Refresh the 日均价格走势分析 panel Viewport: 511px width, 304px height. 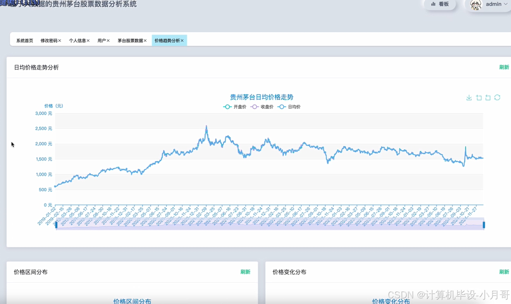(x=504, y=67)
